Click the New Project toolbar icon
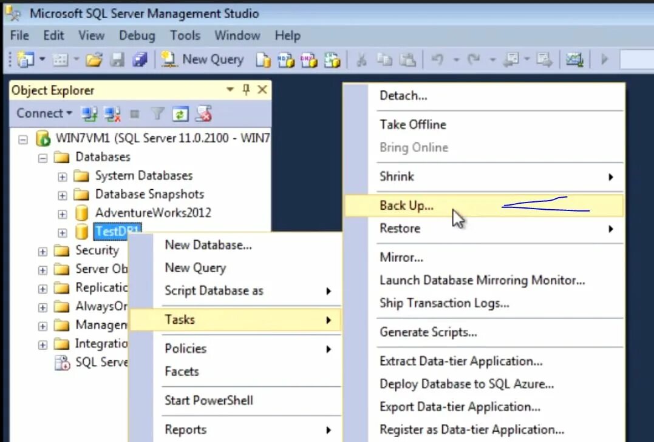The image size is (654, 442). tap(26, 59)
